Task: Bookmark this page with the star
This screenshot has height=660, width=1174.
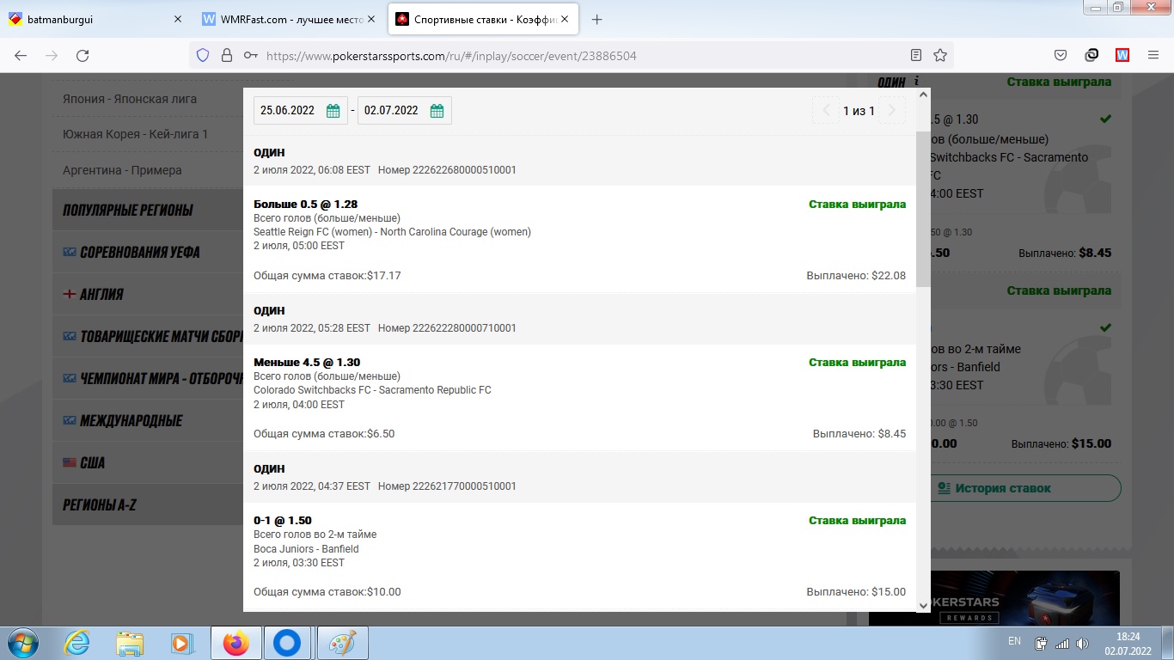Action: pyautogui.click(x=940, y=55)
